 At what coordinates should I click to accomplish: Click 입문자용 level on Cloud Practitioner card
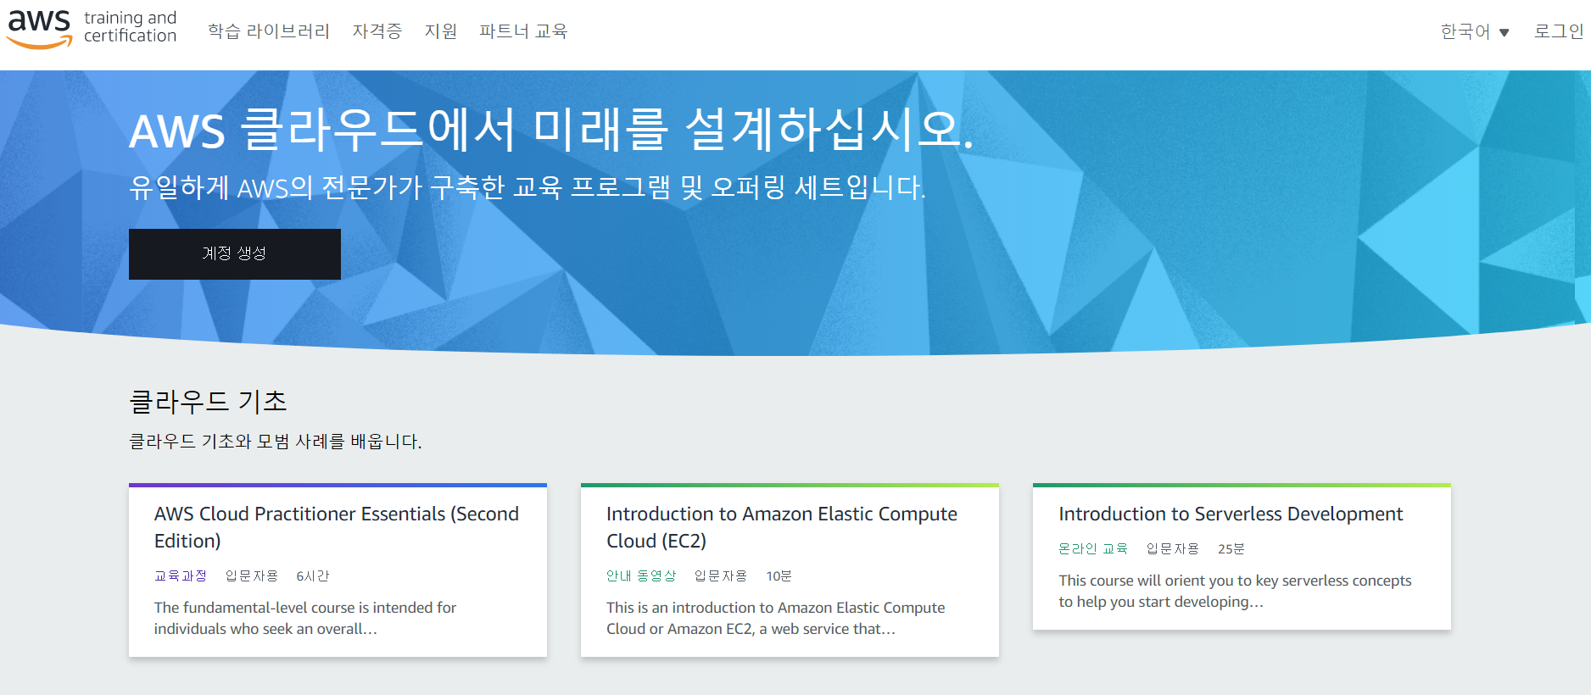tap(252, 575)
